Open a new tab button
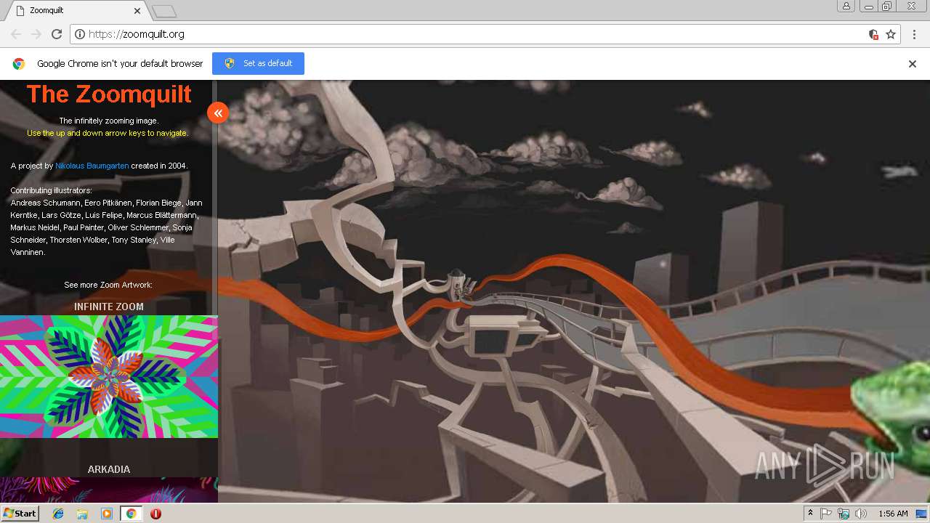The image size is (930, 523). click(164, 11)
